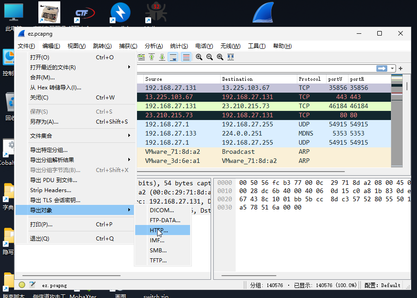Screen dimensions: 417x298
Task: Sort packets by the portU column header
Action: [337, 79]
